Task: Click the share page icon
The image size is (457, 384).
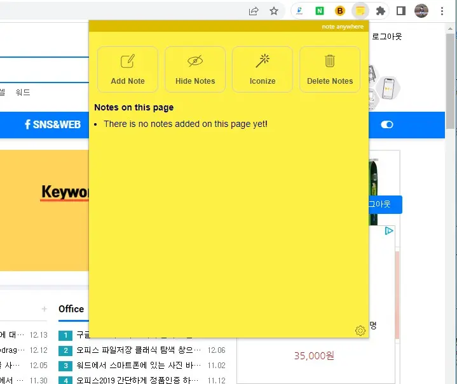Action: [254, 11]
